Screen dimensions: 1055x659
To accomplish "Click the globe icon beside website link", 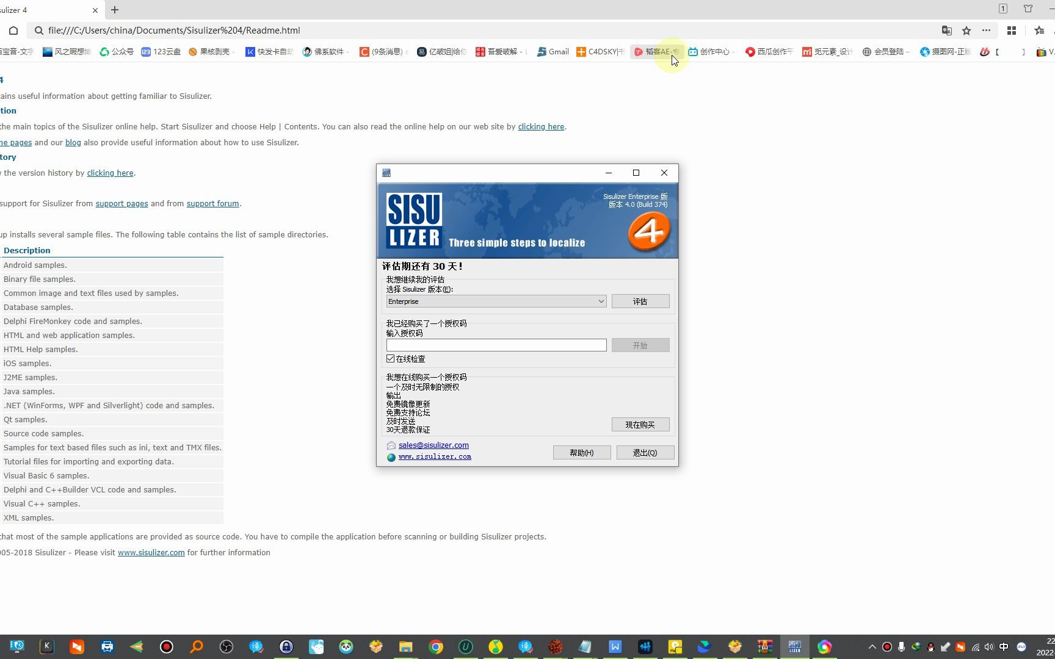I will [391, 457].
